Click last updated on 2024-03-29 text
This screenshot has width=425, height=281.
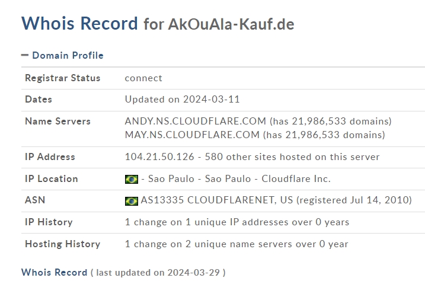click(x=158, y=272)
